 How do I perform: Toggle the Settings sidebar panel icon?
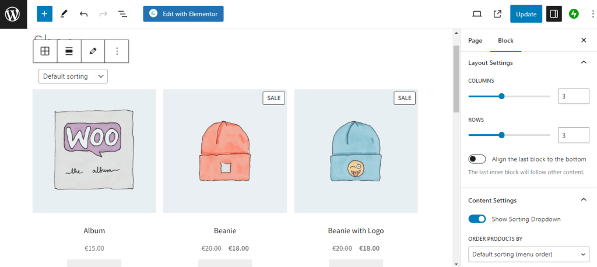[x=553, y=14]
